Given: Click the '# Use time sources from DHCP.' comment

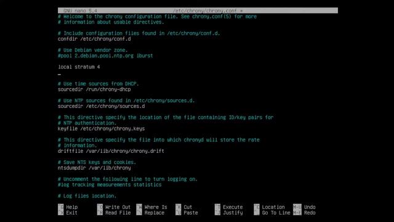Looking at the screenshot, I should (x=98, y=84).
